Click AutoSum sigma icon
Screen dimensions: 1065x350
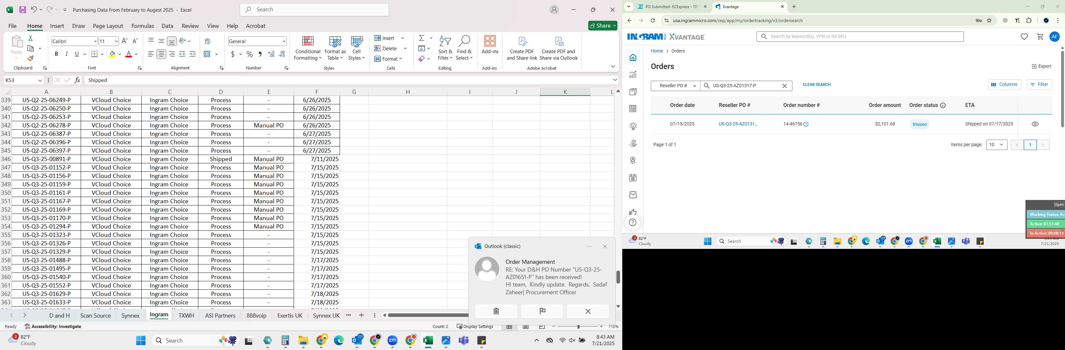[x=422, y=38]
